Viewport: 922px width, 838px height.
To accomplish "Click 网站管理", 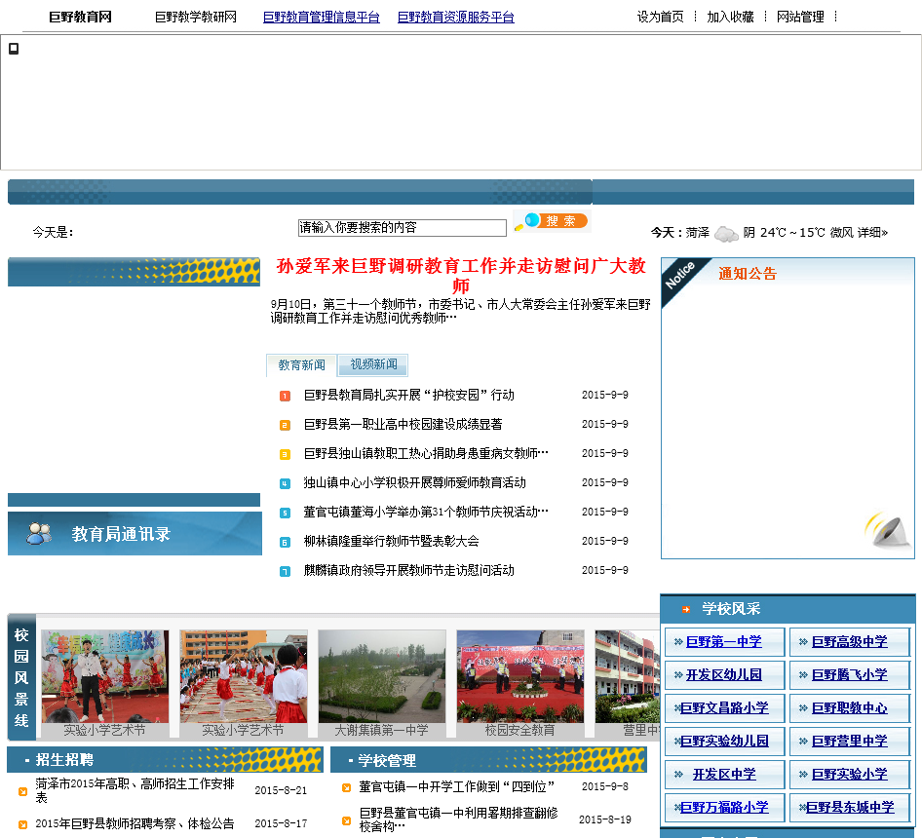I will point(800,17).
